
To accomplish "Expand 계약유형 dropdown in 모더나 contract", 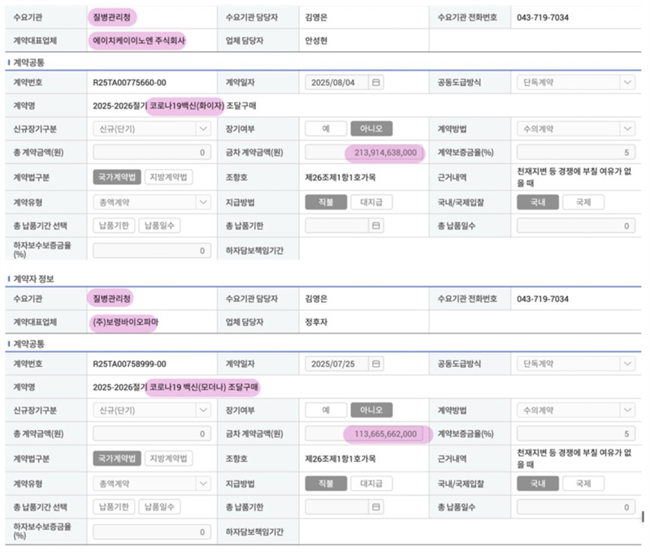I will (x=152, y=483).
